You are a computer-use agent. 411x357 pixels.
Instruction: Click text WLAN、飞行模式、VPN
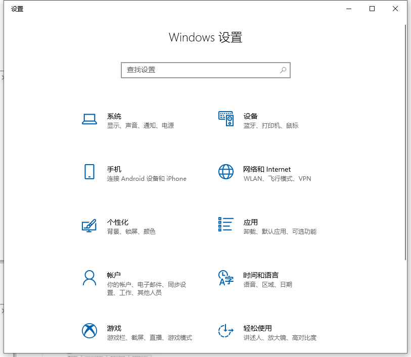click(x=278, y=179)
